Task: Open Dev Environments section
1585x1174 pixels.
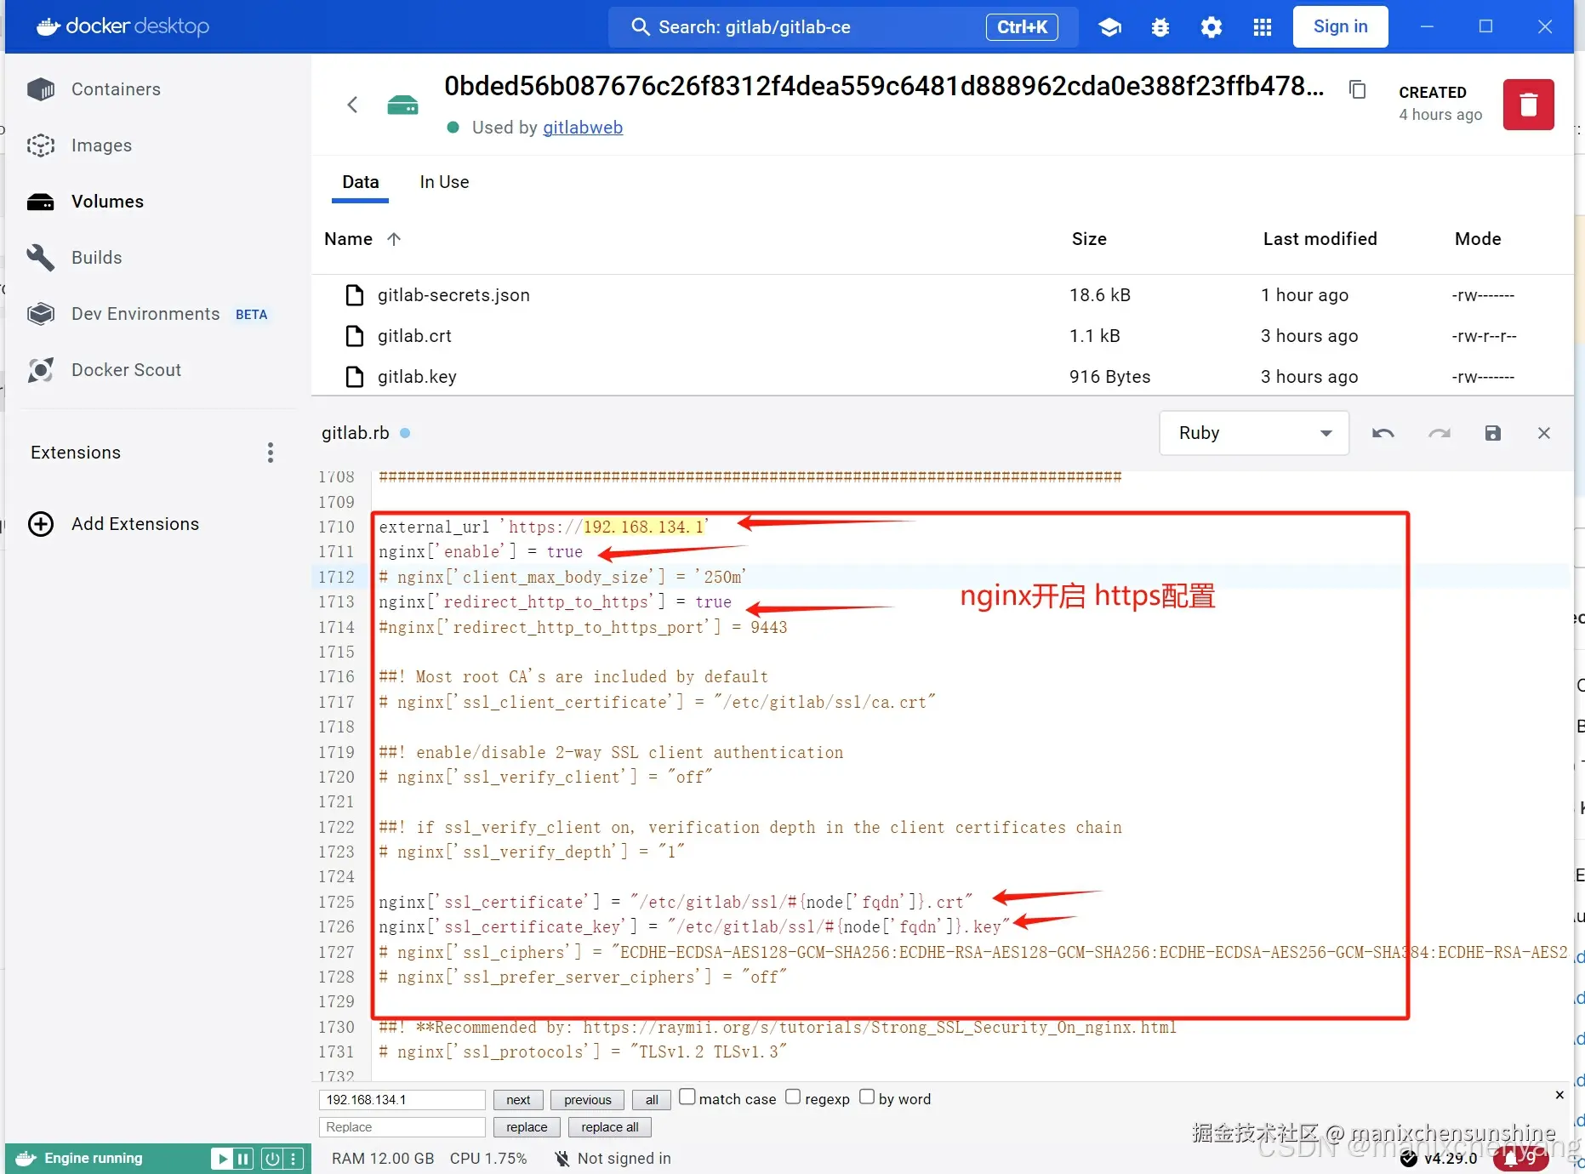Action: click(x=147, y=314)
